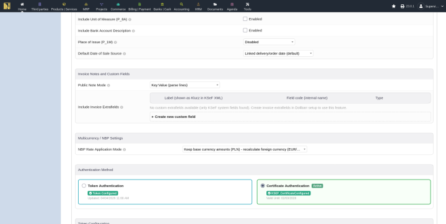Click the bookmarks star icon
Screen dimensions: 446x224
pyautogui.click(x=394, y=6)
